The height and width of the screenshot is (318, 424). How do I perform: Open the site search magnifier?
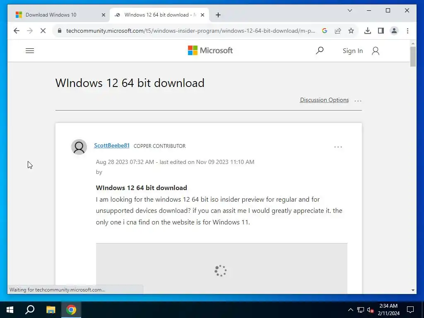(320, 51)
